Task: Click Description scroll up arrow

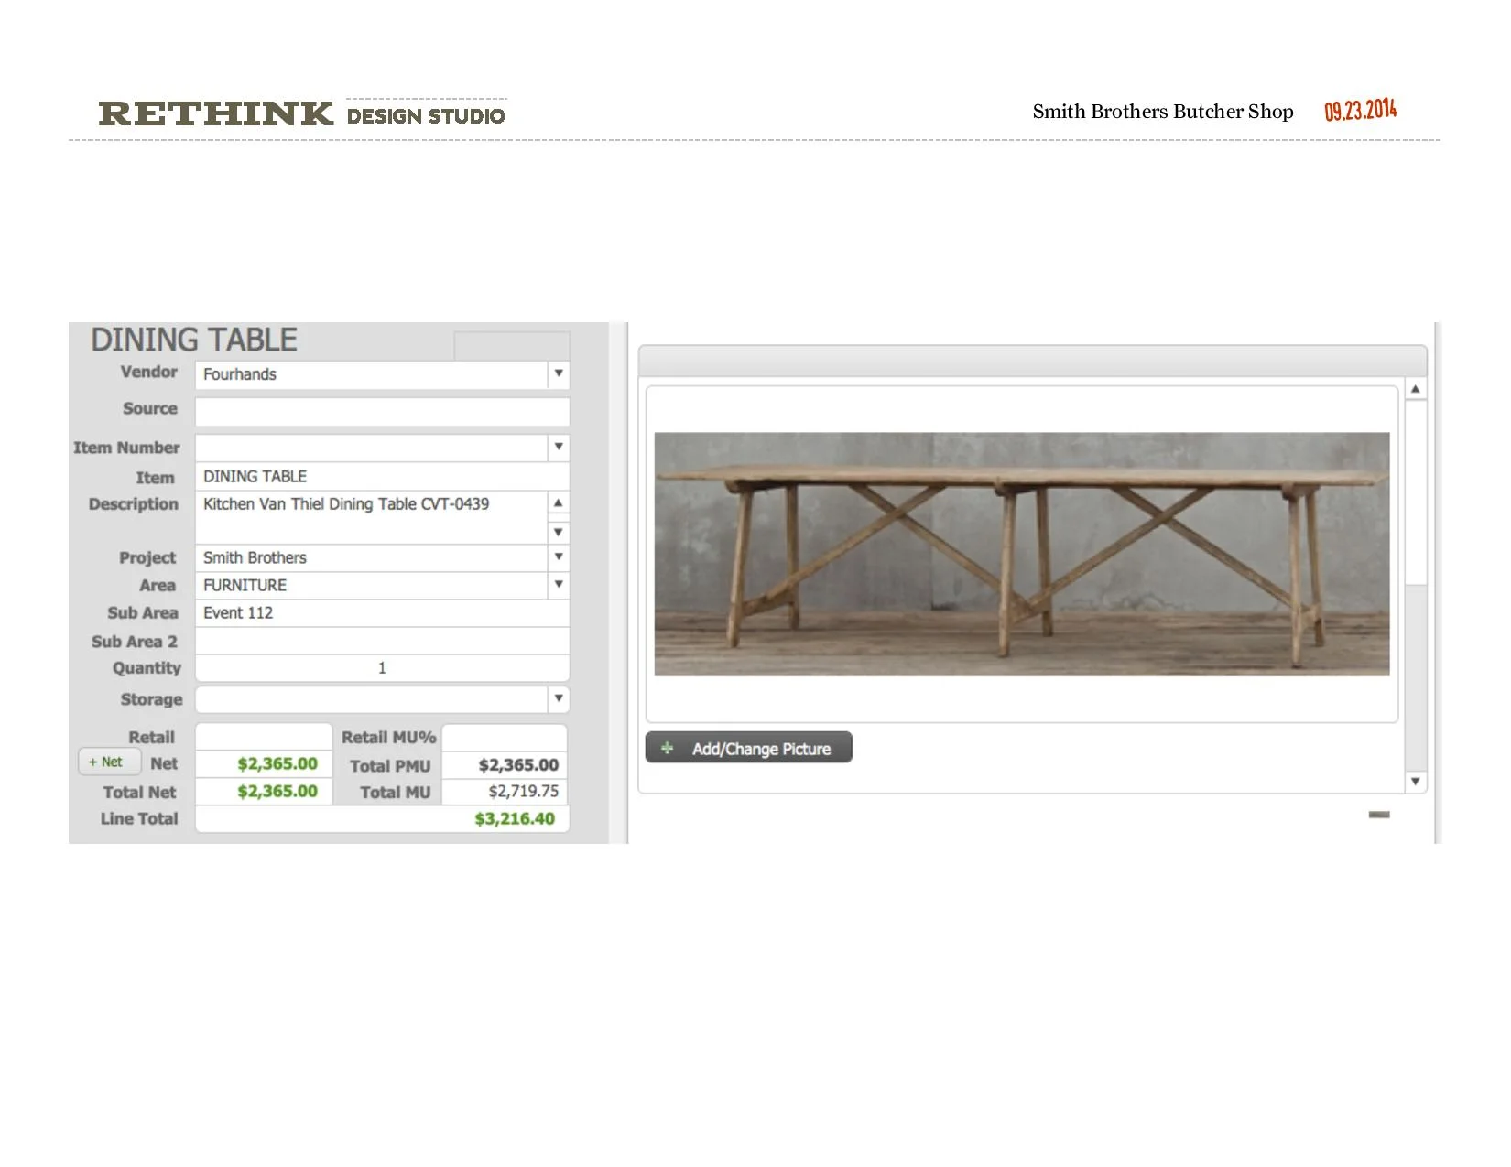Action: click(x=558, y=503)
